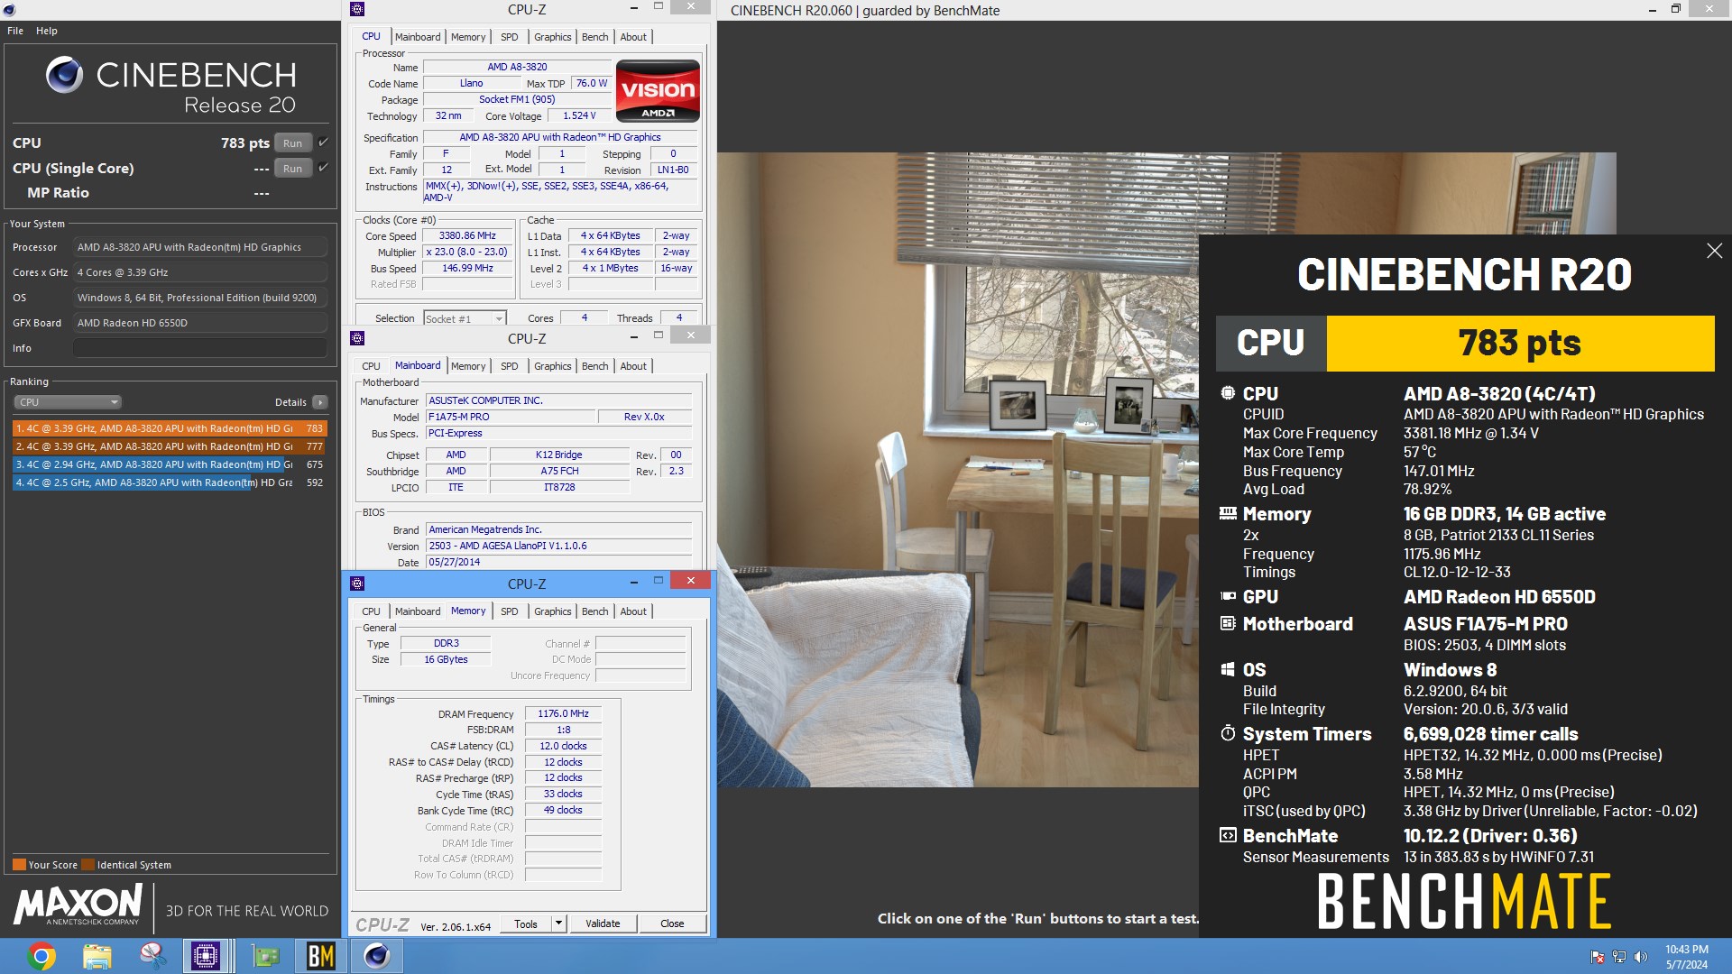Screen dimensions: 1732x974
Task: Open the Ranking CPU dropdown in Cinebench
Action: 68,402
